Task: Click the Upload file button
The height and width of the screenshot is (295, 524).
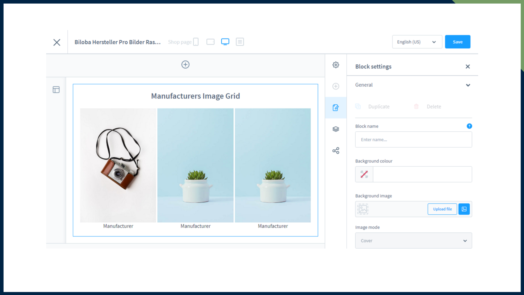Action: point(442,209)
